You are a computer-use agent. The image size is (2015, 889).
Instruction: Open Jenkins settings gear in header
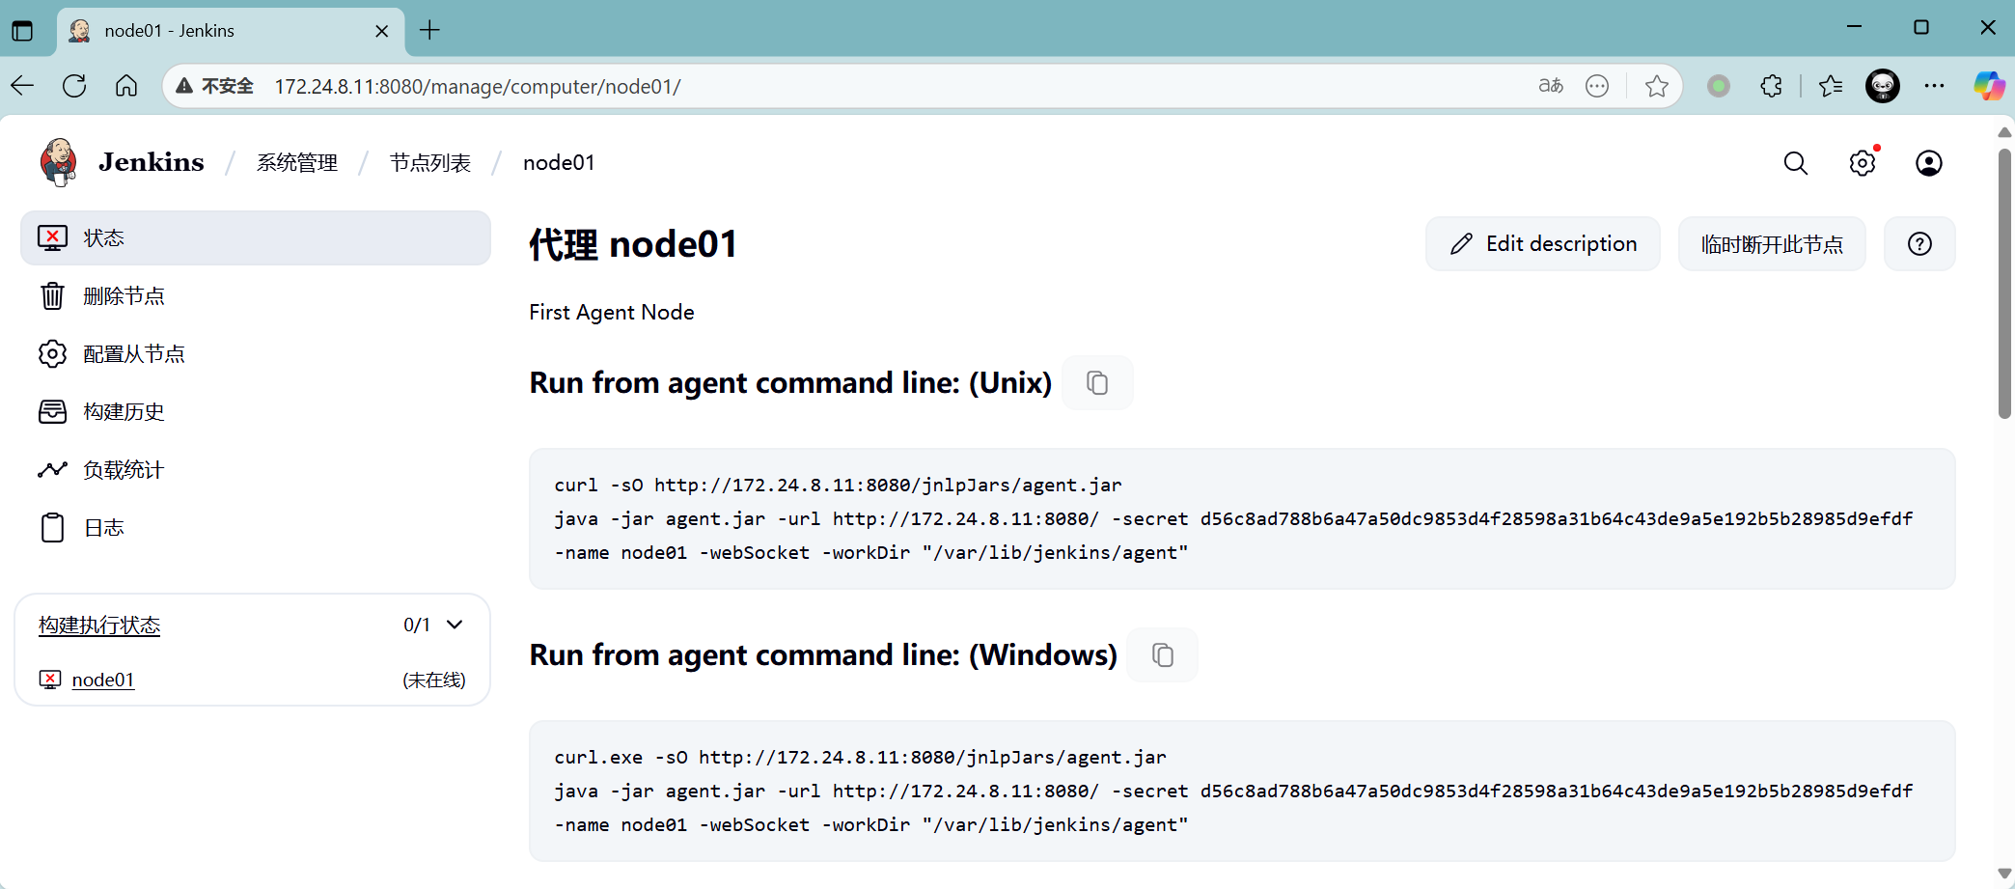coord(1863,163)
